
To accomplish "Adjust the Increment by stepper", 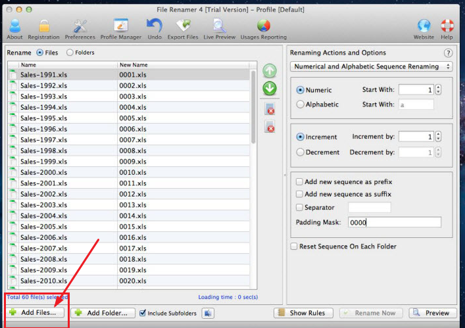I will pos(439,137).
